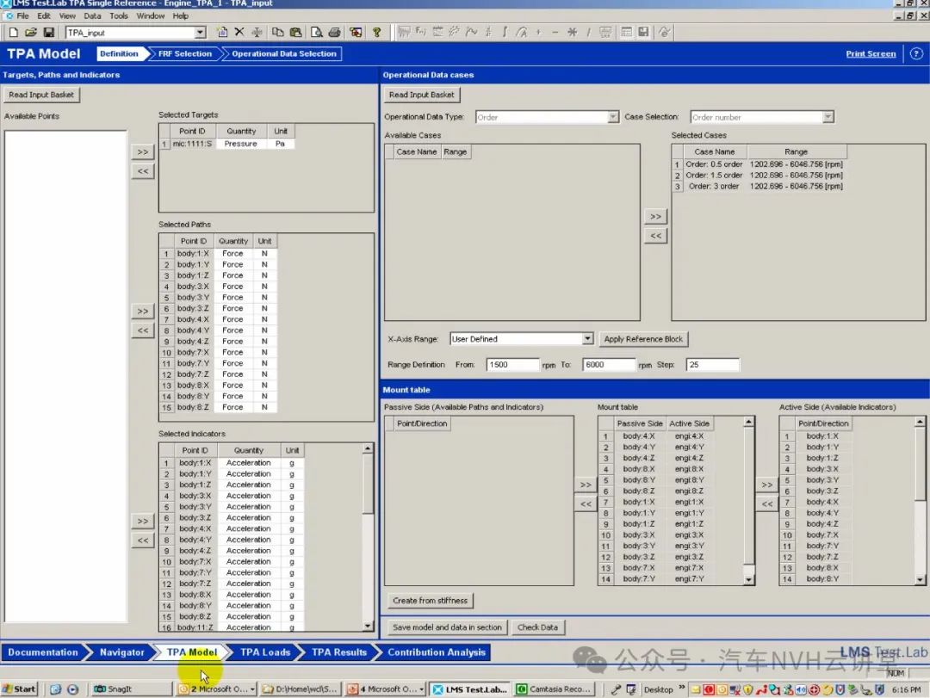
Task: Click the Copy icon in toolbar
Action: 277,33
